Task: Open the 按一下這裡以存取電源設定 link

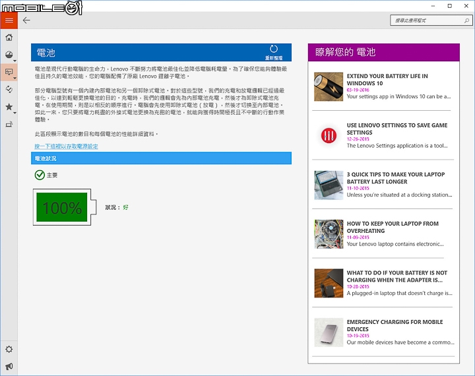Action: point(66,146)
